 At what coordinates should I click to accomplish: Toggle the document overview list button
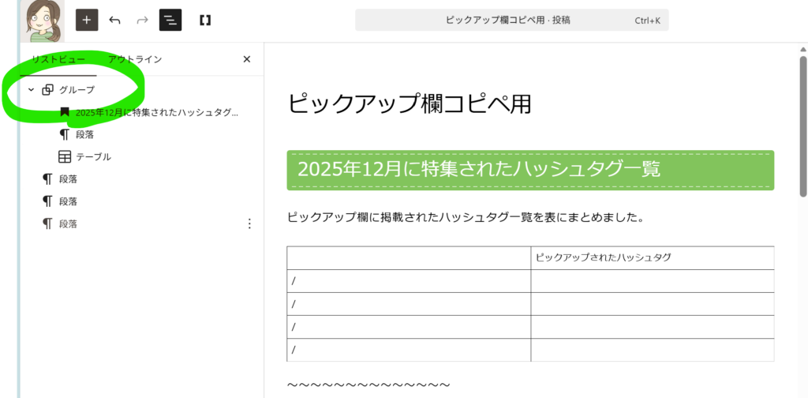[170, 20]
